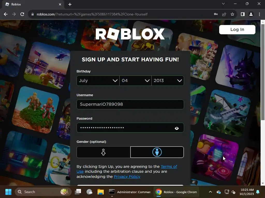This screenshot has width=265, height=198.
Task: Open the clock showing 10:25 AM
Action: [x=247, y=192]
